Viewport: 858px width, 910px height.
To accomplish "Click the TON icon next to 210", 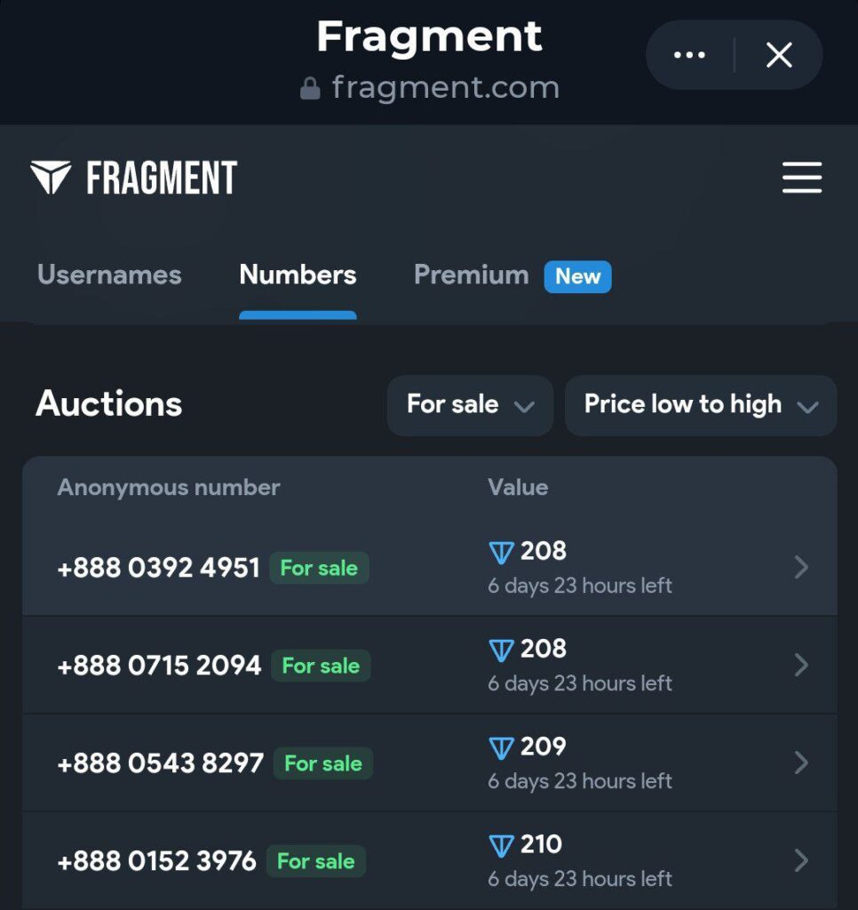I will point(502,846).
